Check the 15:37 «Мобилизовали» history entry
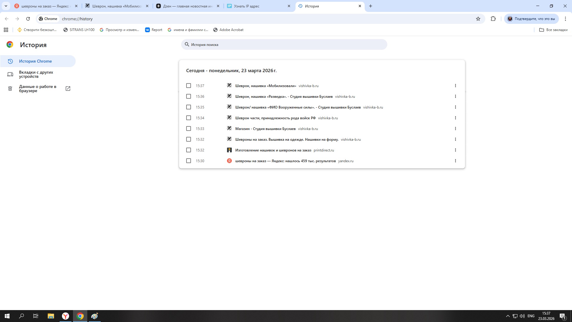This screenshot has width=572, height=322. point(189,86)
